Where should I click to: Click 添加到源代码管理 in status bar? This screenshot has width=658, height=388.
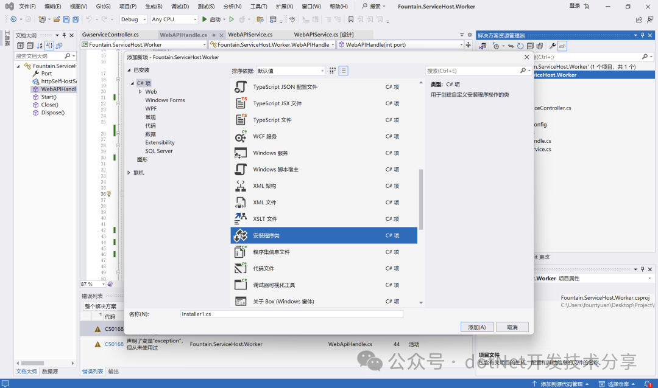[x=562, y=384]
